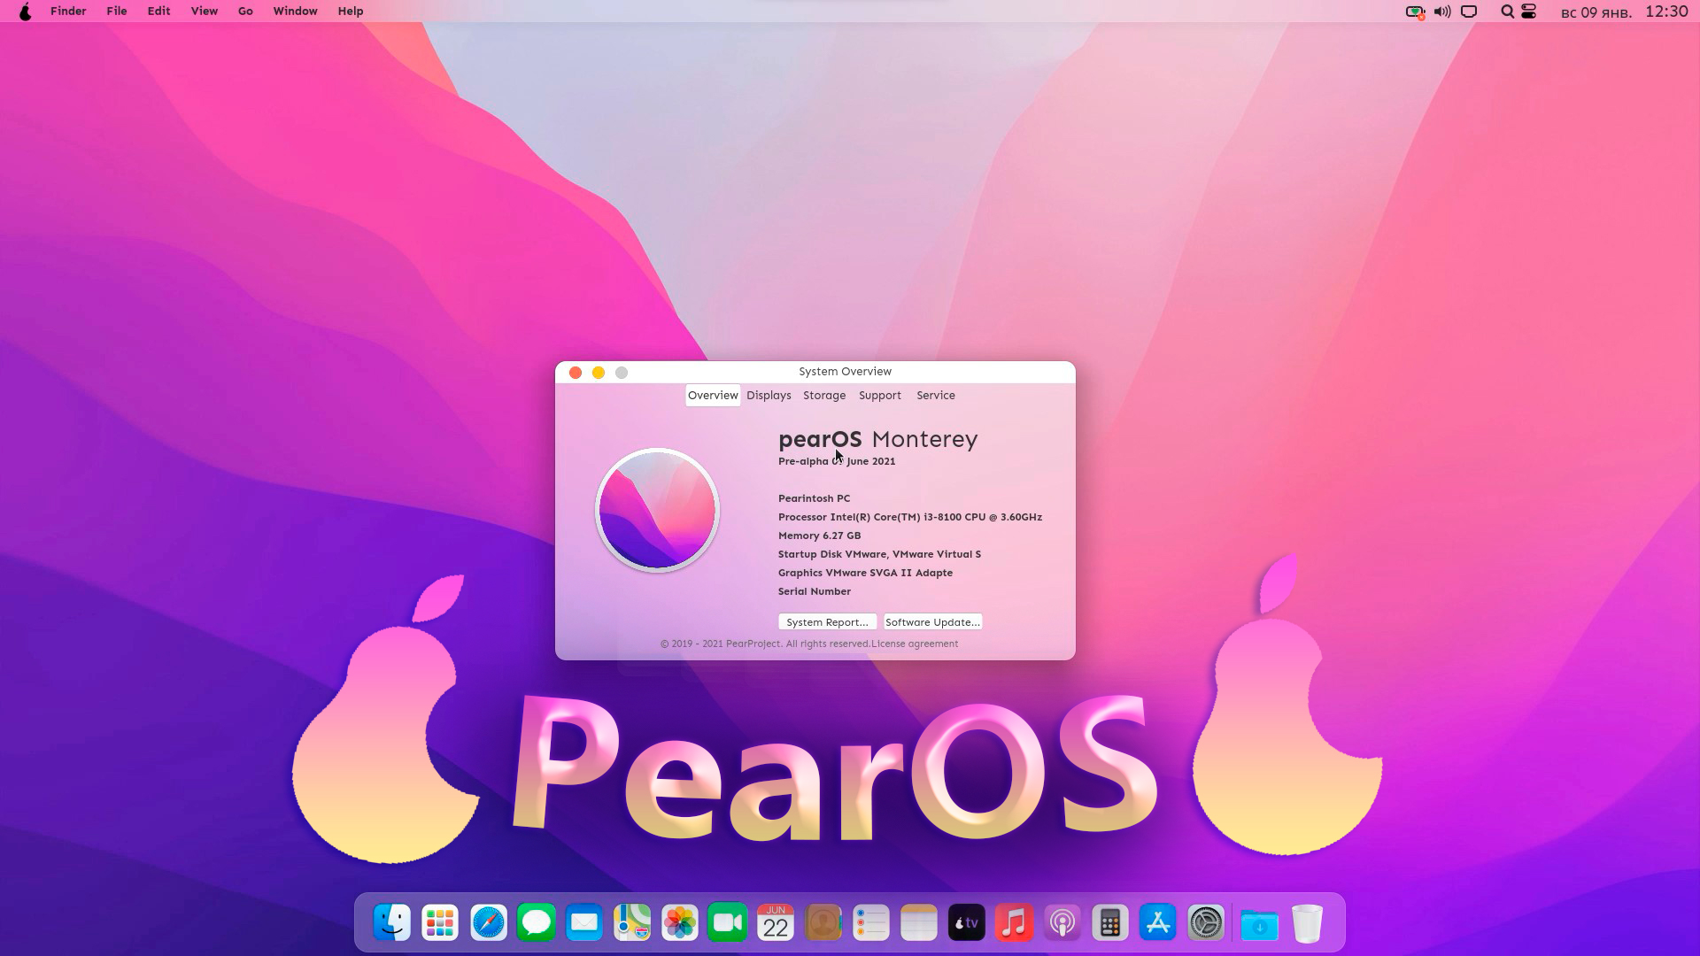Open Podcasts from the dock
Image resolution: width=1700 pixels, height=956 pixels.
tap(1062, 923)
